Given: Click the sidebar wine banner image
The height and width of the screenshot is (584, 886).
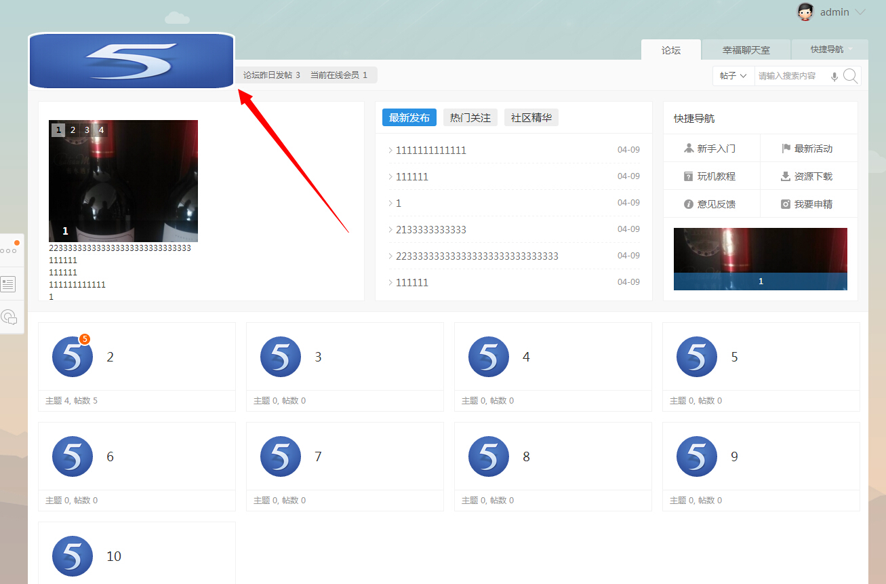Looking at the screenshot, I should [761, 259].
